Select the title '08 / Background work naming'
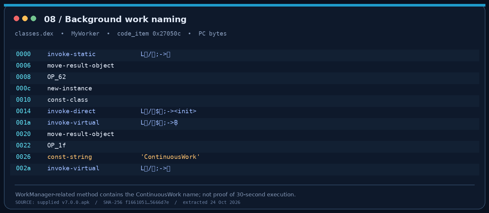Screen dimensions: 489x213 click(115, 20)
